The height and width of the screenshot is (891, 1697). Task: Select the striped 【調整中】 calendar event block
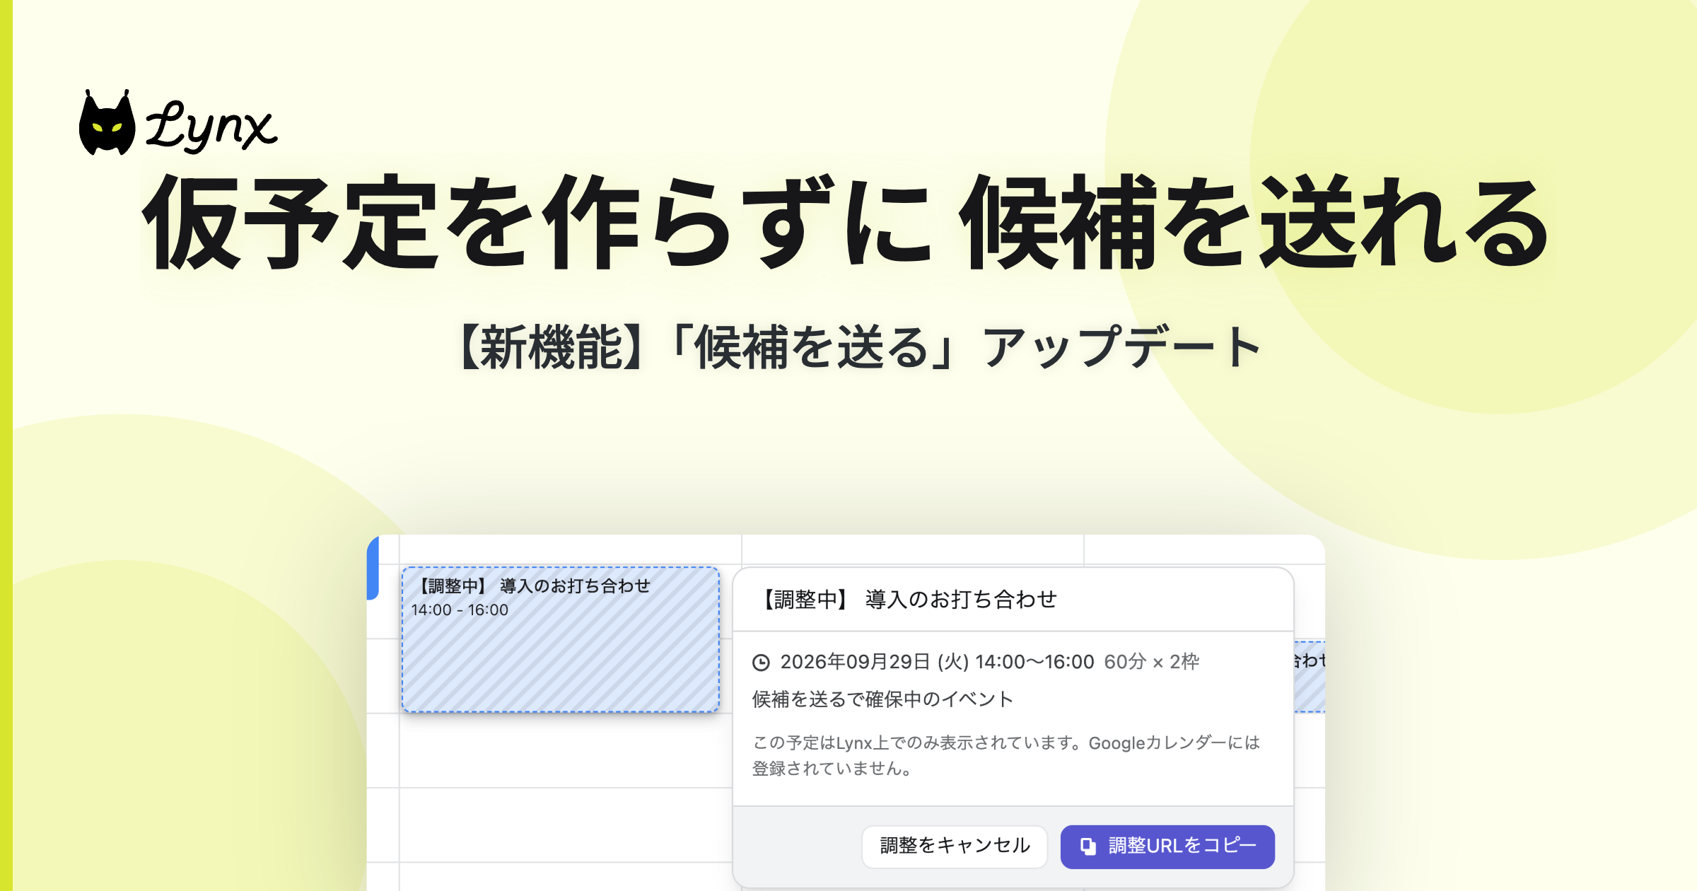tap(561, 639)
